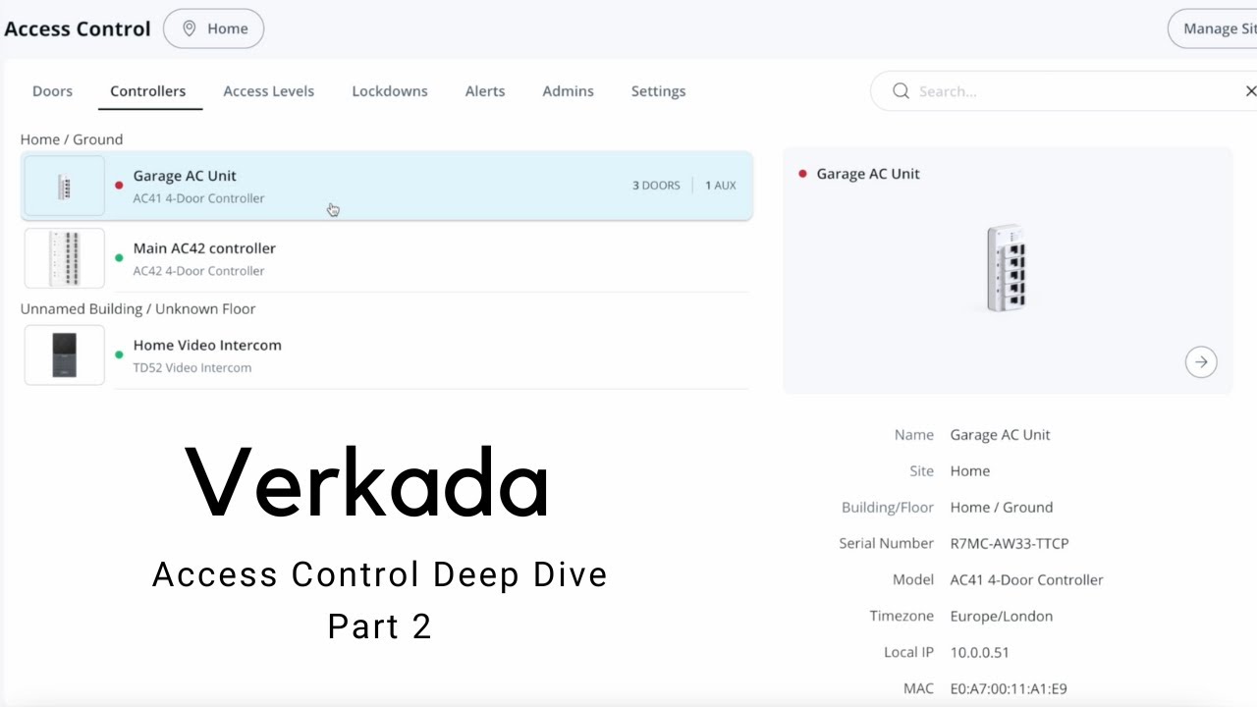Select the Controllers tab

(x=148, y=91)
